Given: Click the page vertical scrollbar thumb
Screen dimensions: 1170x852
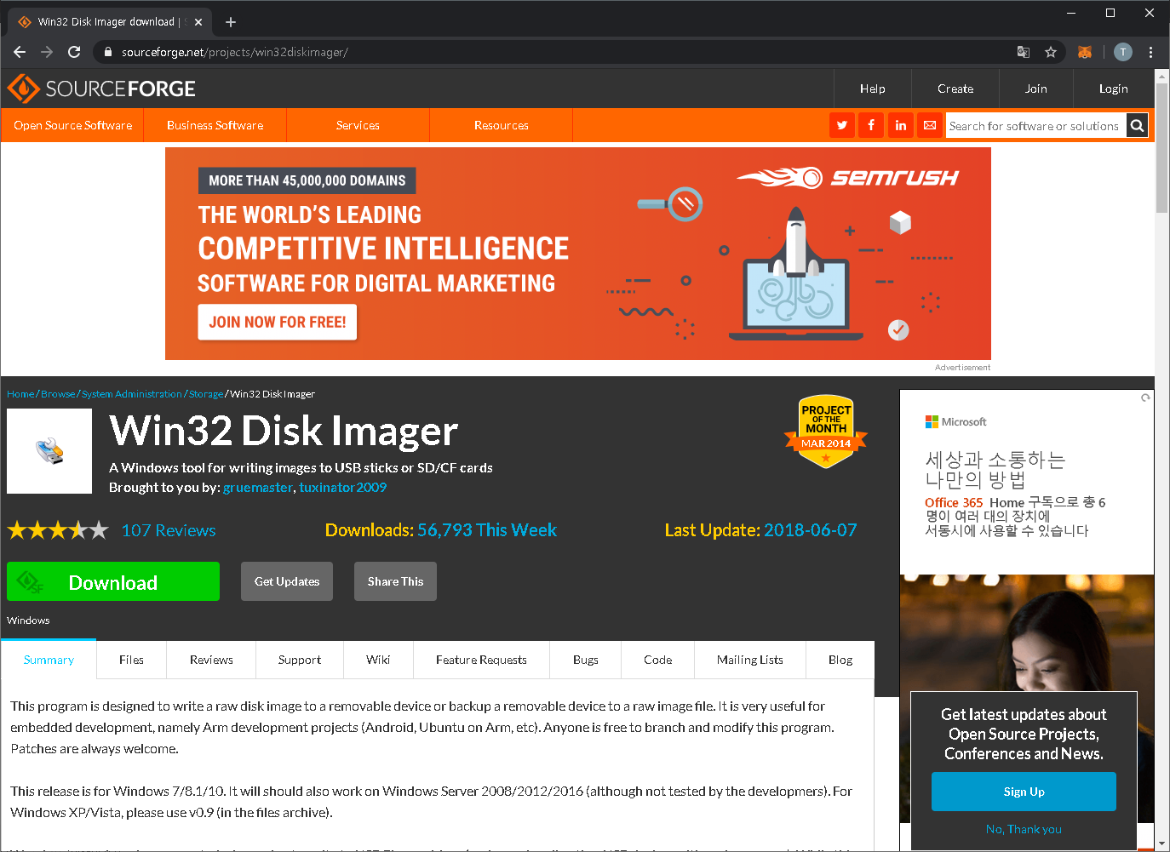Looking at the screenshot, I should click(1162, 150).
